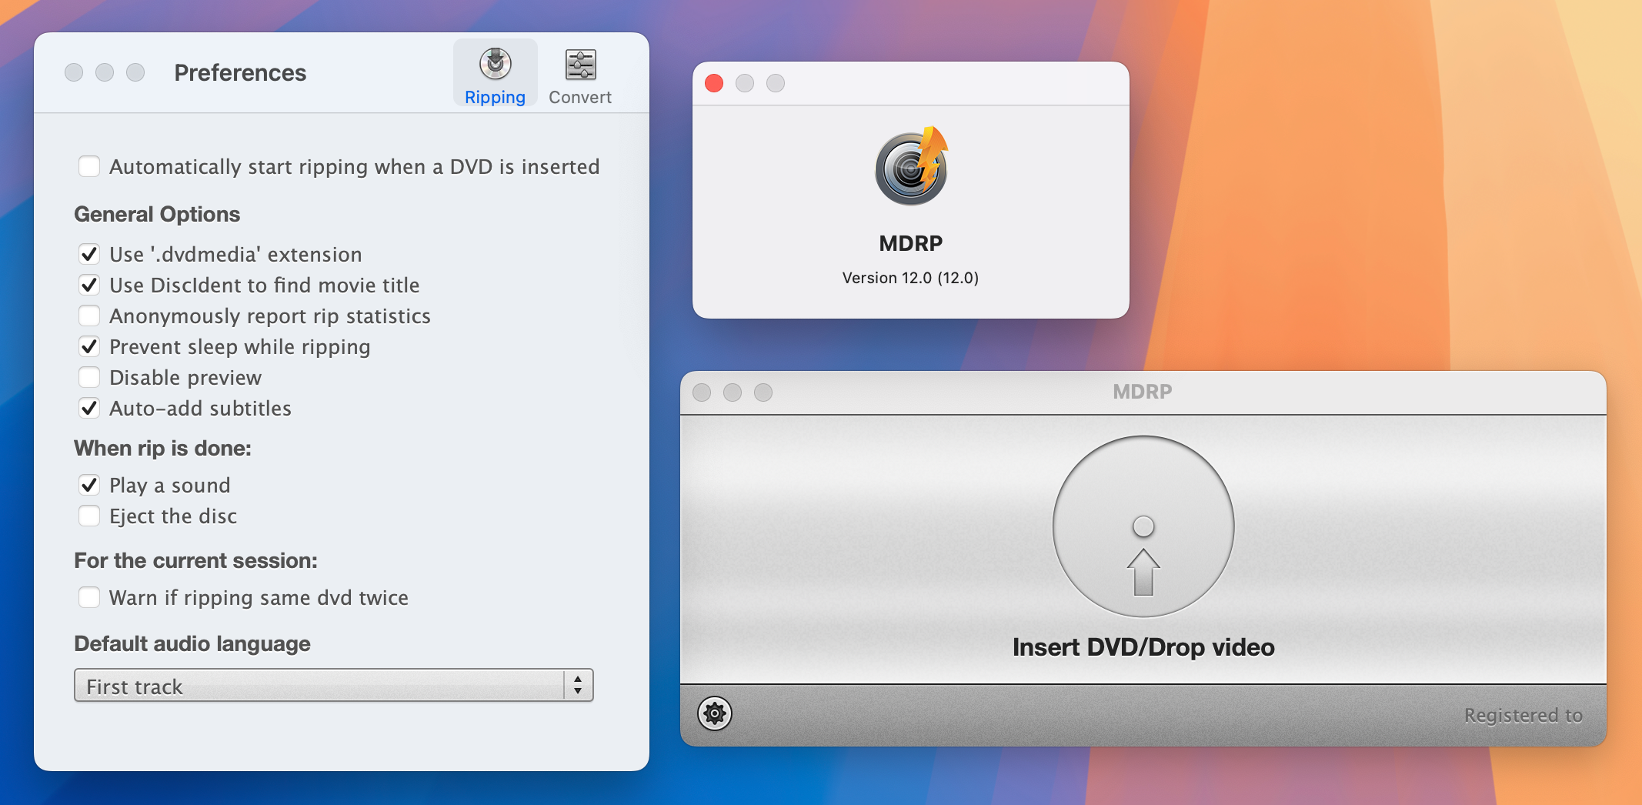Check the Disable preview option

click(x=89, y=377)
